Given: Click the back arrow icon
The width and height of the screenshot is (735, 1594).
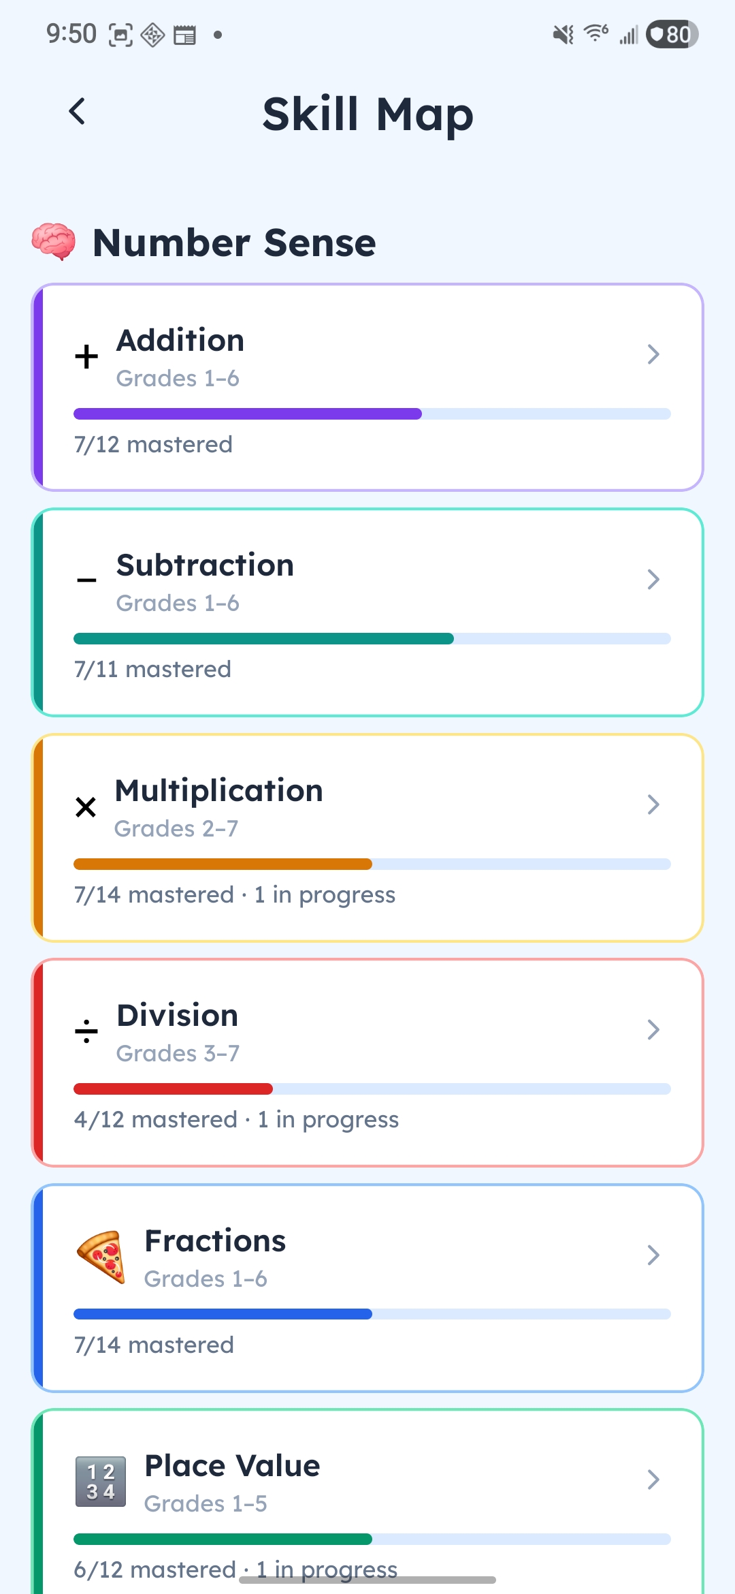Looking at the screenshot, I should point(77,111).
